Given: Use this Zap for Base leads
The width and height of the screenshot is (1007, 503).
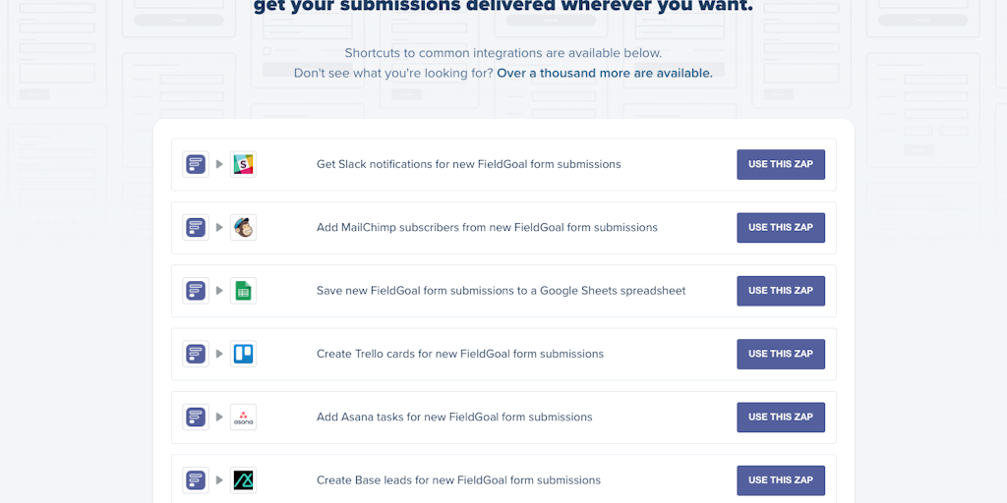Looking at the screenshot, I should pos(780,479).
